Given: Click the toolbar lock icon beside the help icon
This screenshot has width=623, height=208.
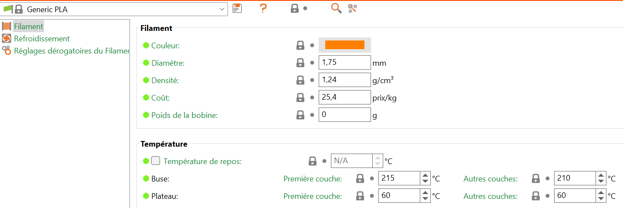Looking at the screenshot, I should (295, 8).
